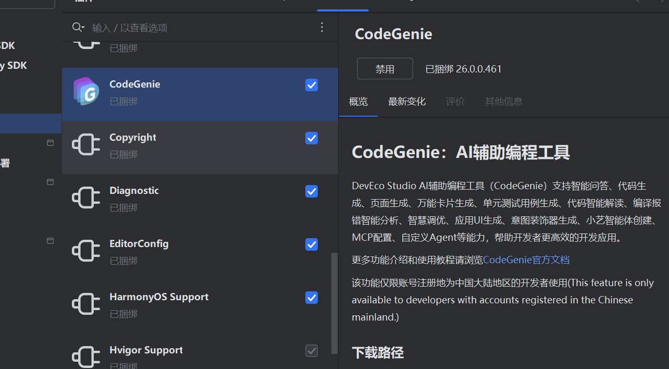Uncheck the EditorConfig plugin checkbox
669x369 pixels.
(312, 244)
